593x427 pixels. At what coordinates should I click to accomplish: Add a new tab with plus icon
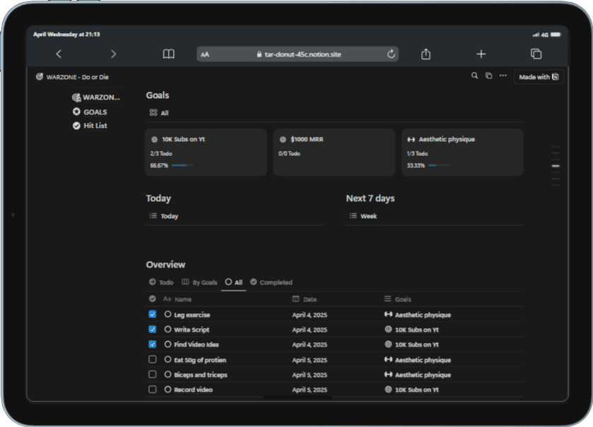tap(481, 54)
